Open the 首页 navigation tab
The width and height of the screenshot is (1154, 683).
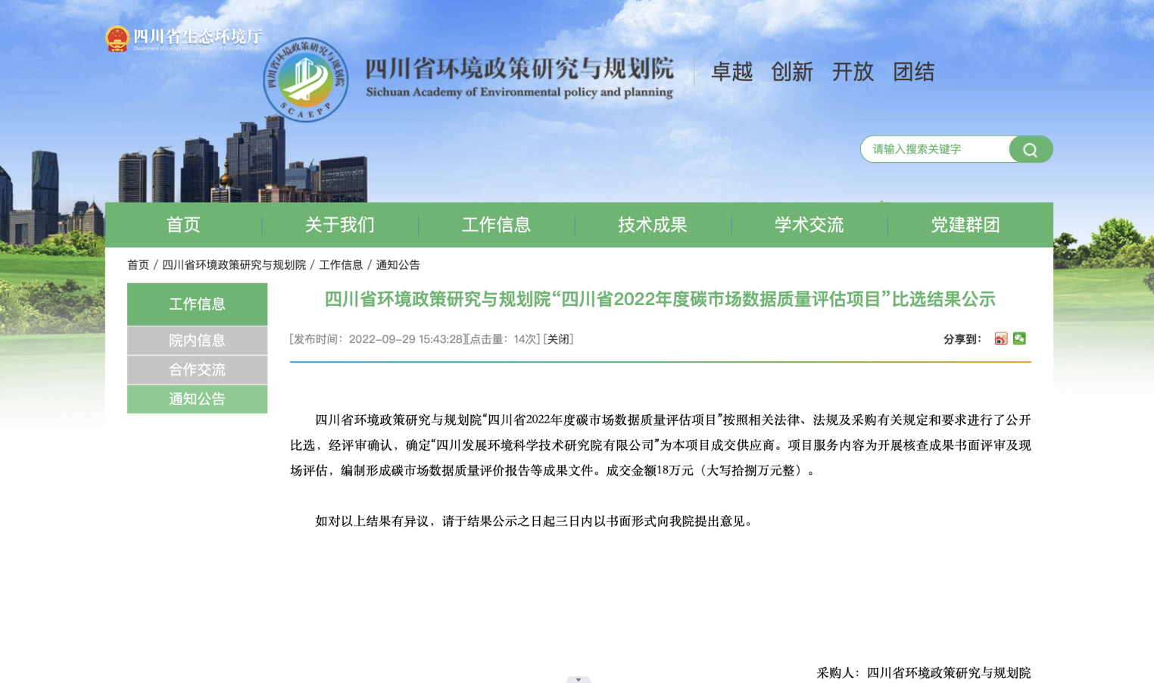click(183, 225)
